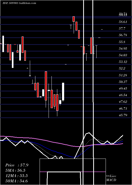Click the 52.2 price axis label
The height and width of the screenshot is (185, 132).
click(x=122, y=68)
